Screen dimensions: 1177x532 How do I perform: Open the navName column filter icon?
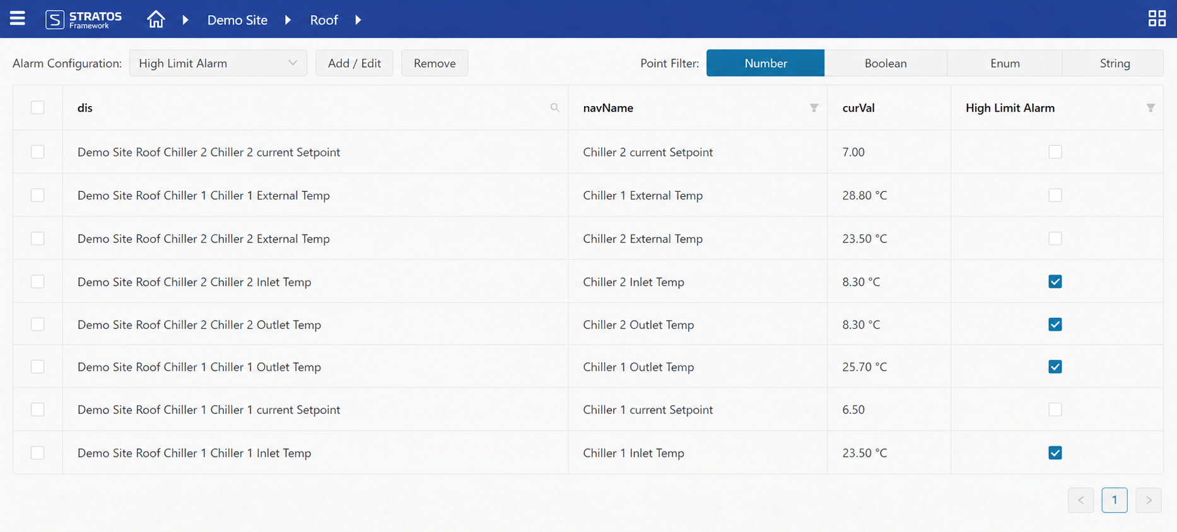point(814,108)
